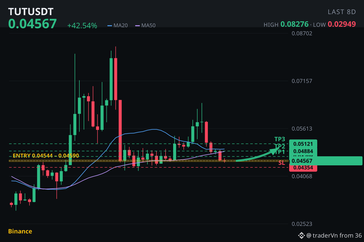Screen dimensions: 364x242
Task: Click the 0.04567 current price tag on axis
Action: [326, 161]
